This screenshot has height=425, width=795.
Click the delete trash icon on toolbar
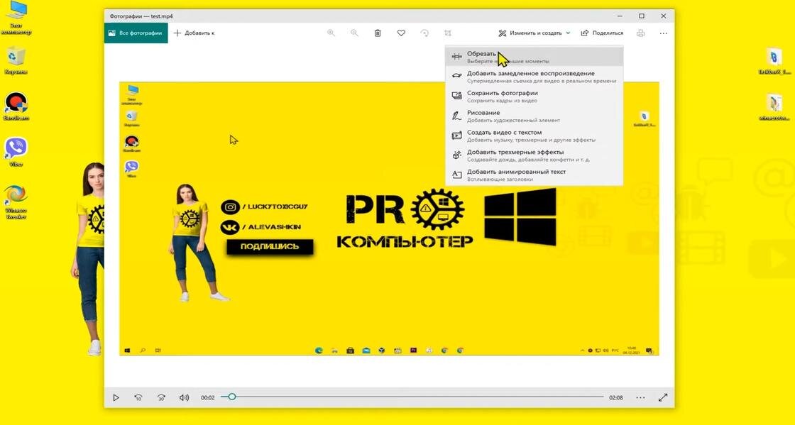[x=377, y=33]
